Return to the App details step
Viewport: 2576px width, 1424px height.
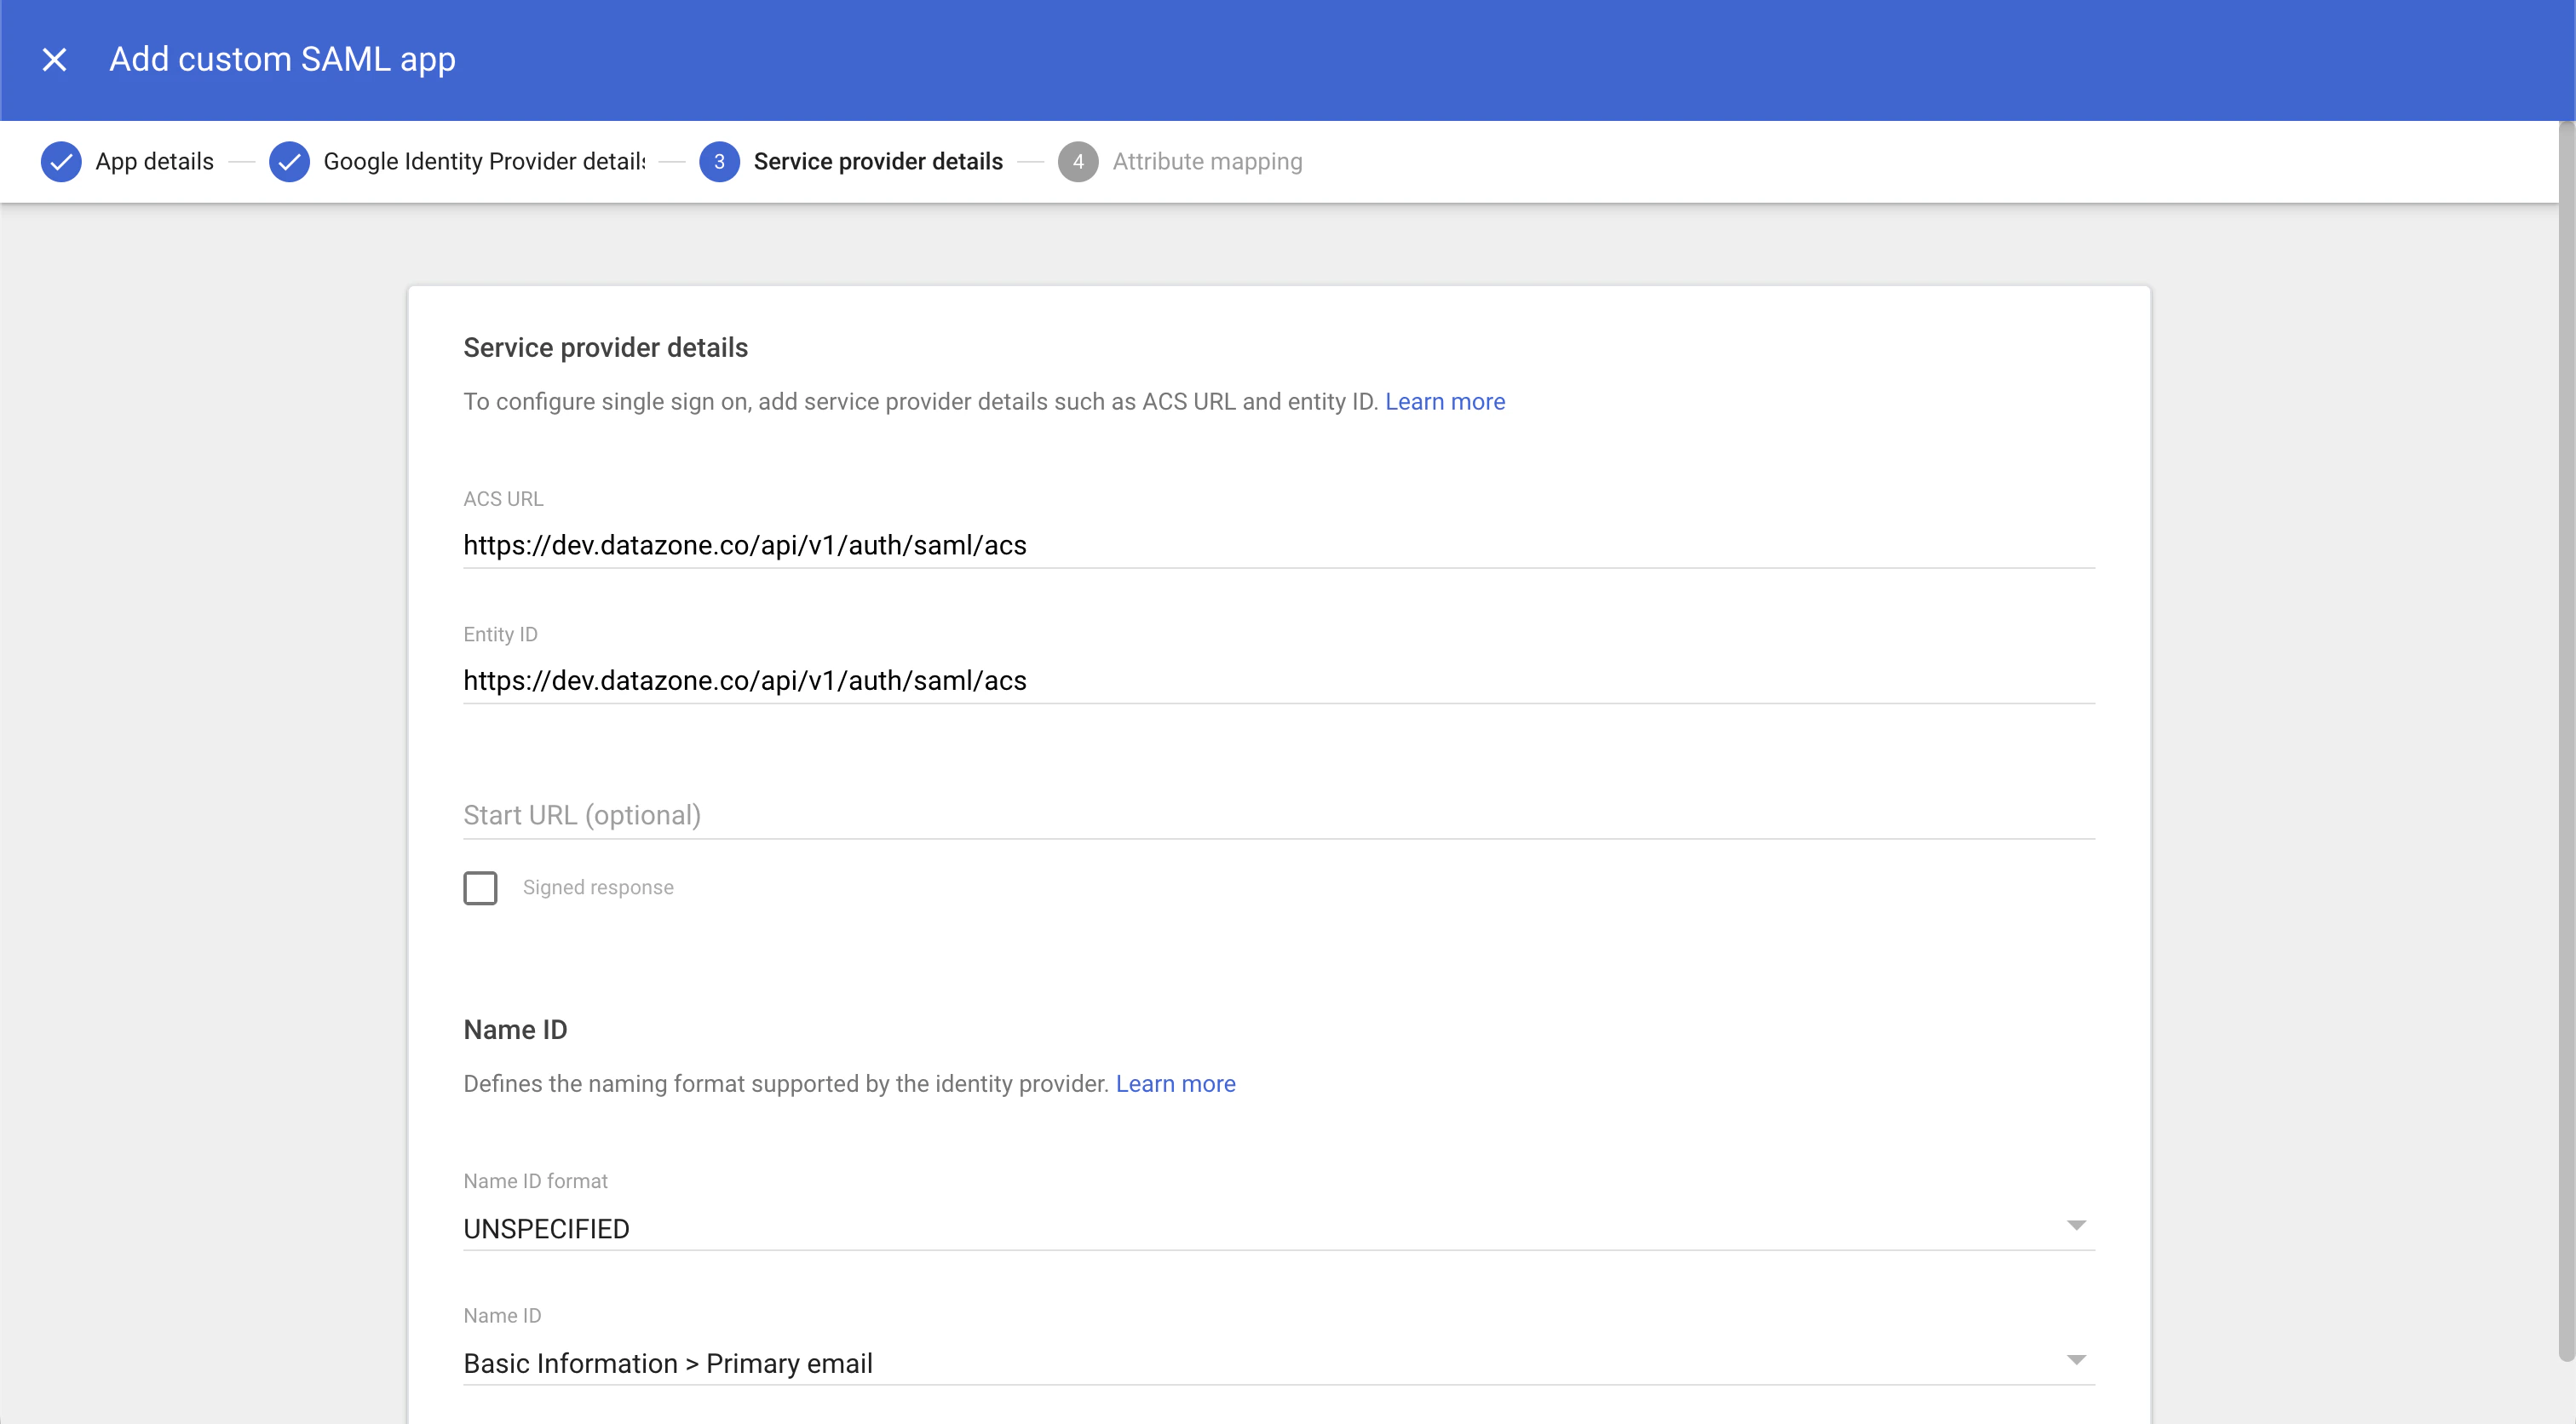click(x=154, y=161)
